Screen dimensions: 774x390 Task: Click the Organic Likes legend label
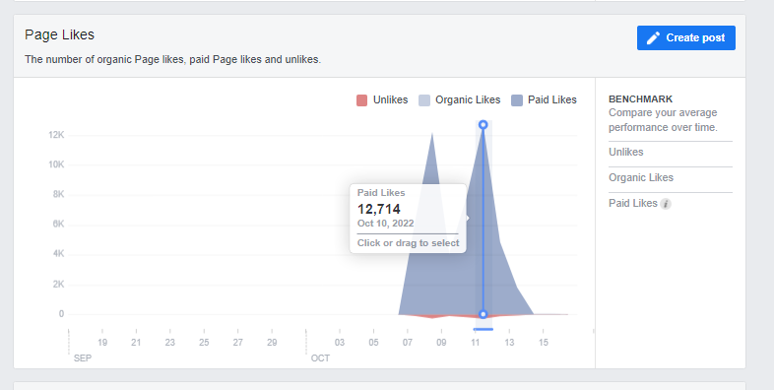tap(468, 99)
